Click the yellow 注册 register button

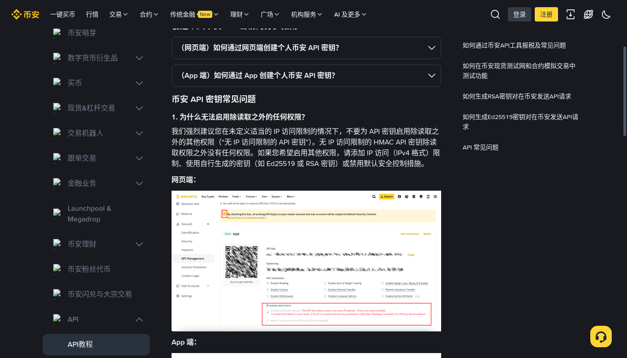tap(546, 14)
